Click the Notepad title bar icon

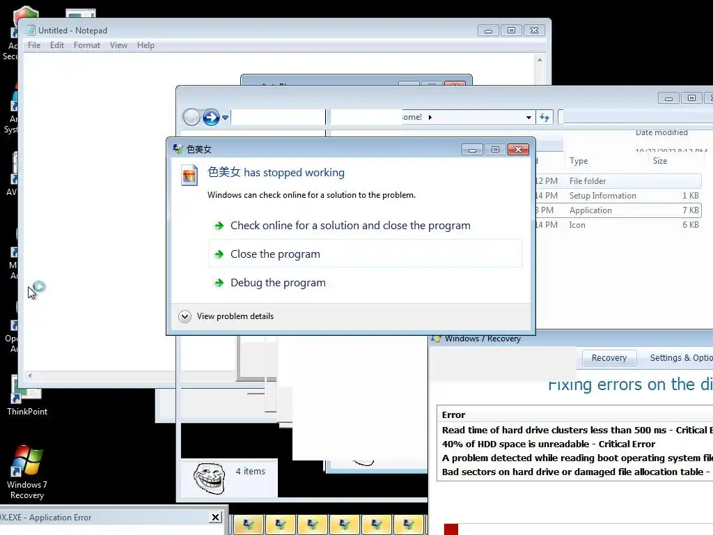coord(31,31)
